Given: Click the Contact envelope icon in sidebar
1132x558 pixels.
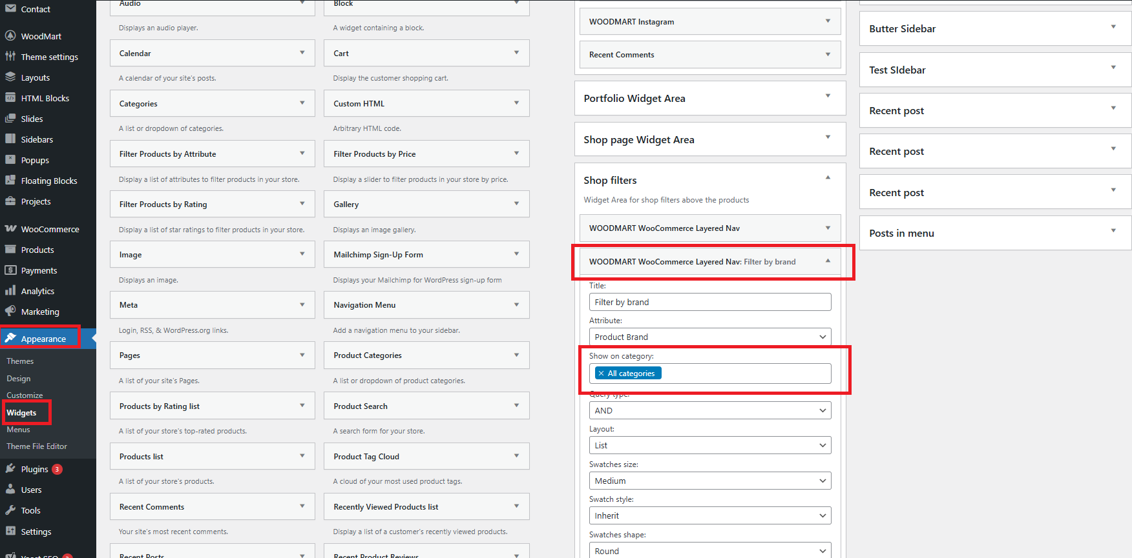Looking at the screenshot, I should [10, 8].
